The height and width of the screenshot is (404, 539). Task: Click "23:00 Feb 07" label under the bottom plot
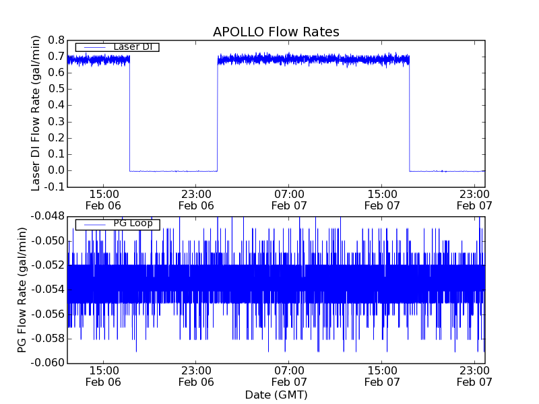coord(475,376)
